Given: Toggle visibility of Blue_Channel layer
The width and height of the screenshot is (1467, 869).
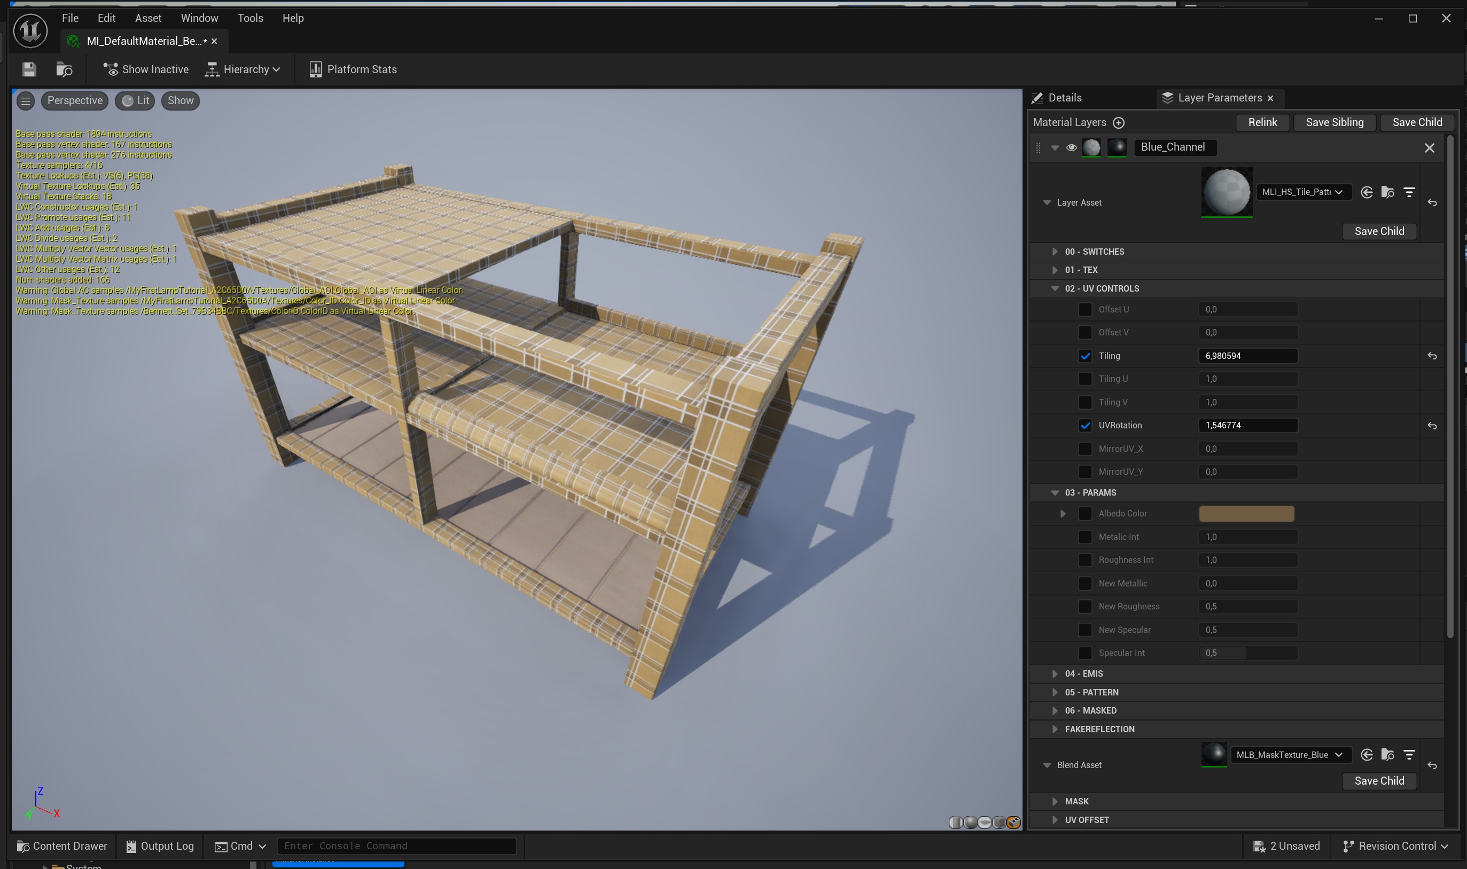Looking at the screenshot, I should coord(1071,147).
